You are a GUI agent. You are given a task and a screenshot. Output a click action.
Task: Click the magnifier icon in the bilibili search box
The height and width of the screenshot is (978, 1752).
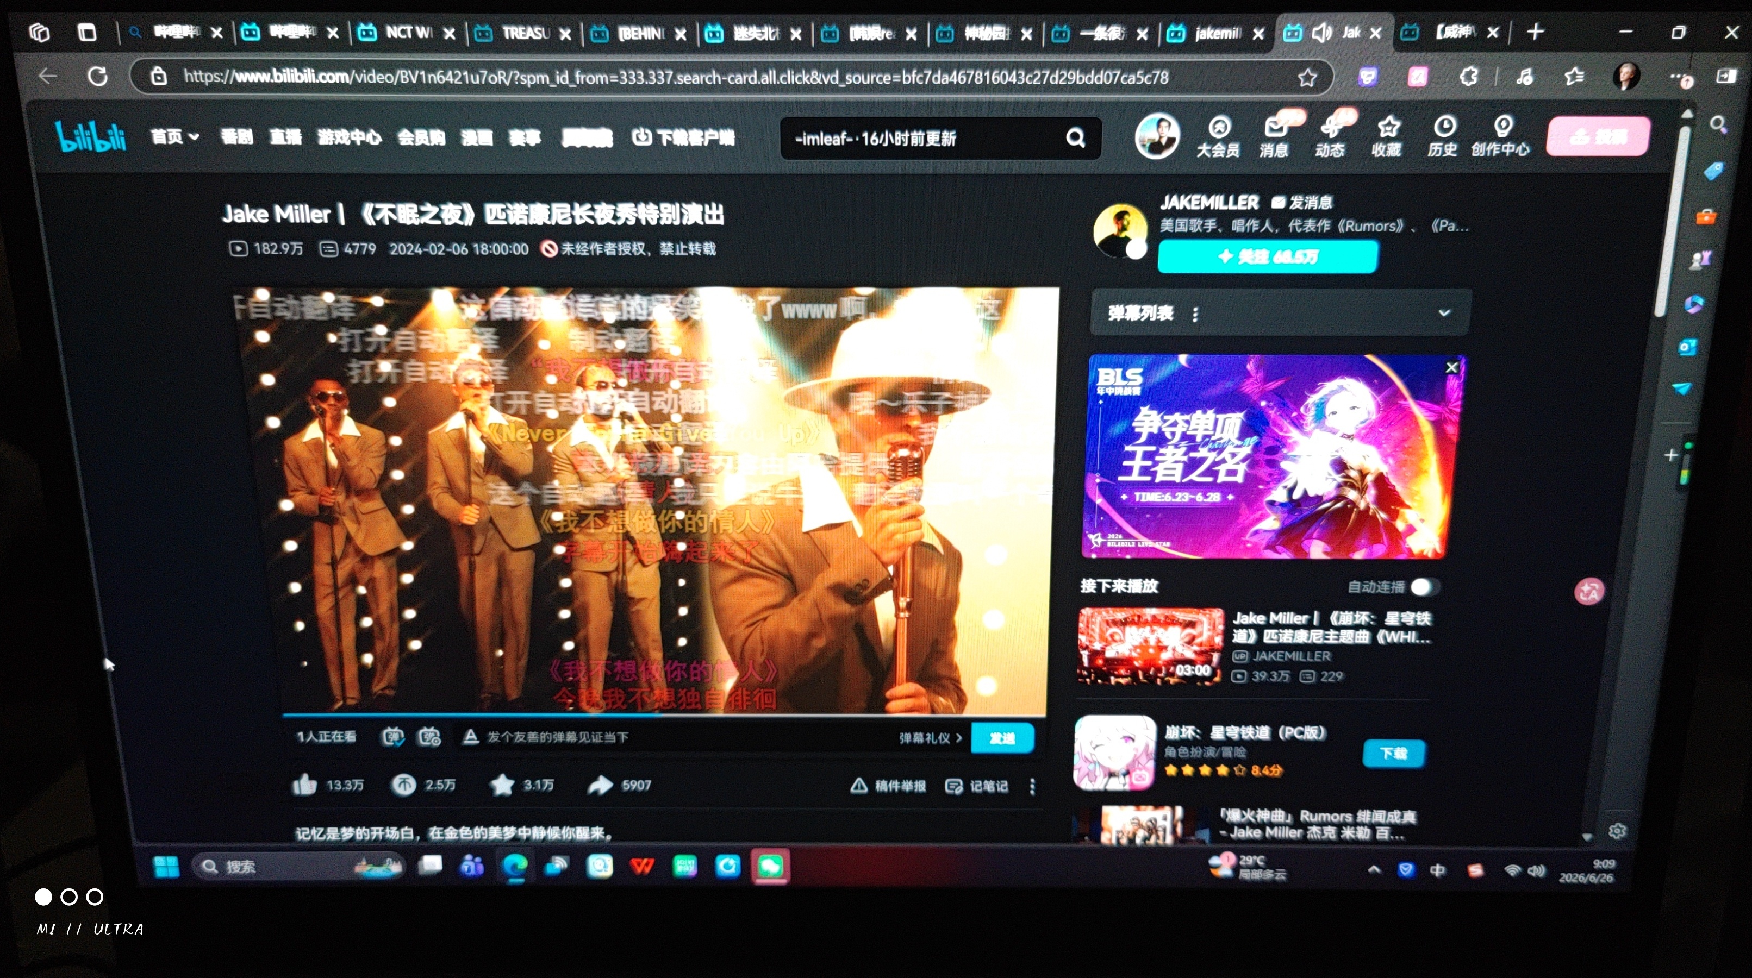(1075, 138)
